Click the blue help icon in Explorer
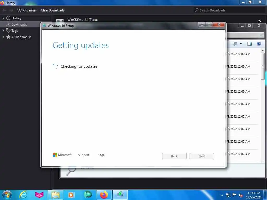This screenshot has width=267, height=200. (x=259, y=44)
